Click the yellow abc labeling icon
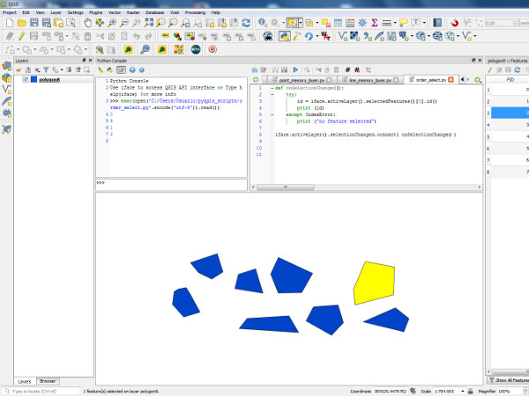Screen dimensions: 529x396 [x=165, y=35]
